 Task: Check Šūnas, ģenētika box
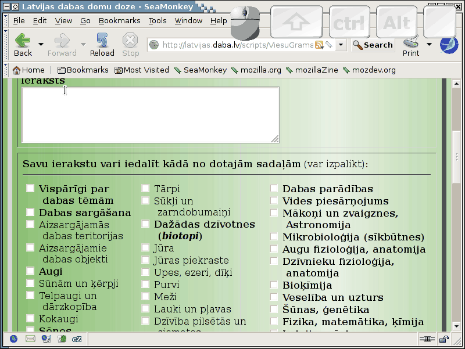(x=274, y=309)
